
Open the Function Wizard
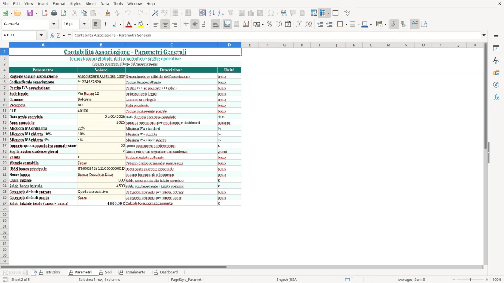click(x=52, y=35)
